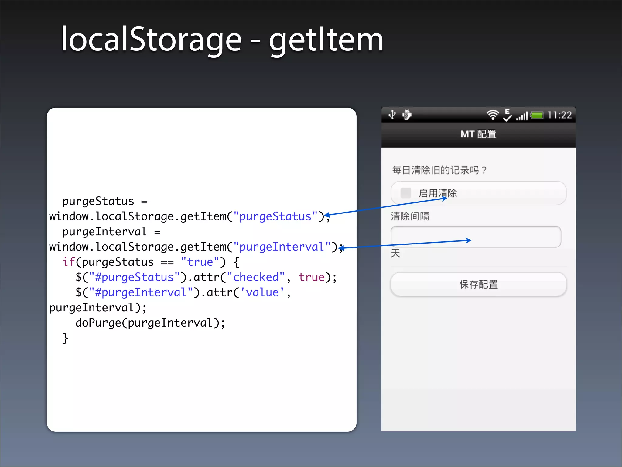Click the 天 unit label
Viewport: 622px width, 467px height.
395,253
